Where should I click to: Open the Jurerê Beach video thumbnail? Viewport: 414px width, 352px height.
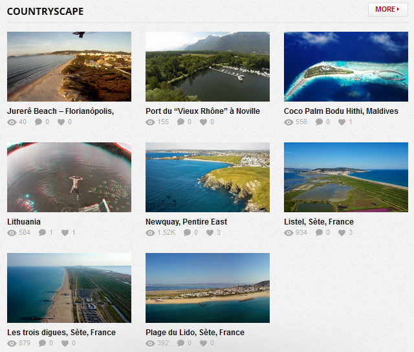pos(69,67)
